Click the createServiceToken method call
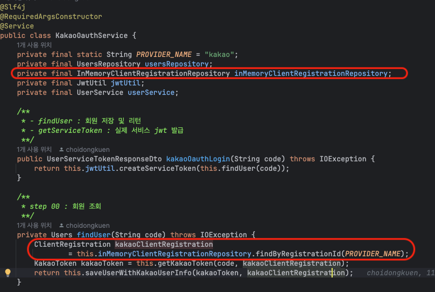The image size is (435, 292). [158, 169]
